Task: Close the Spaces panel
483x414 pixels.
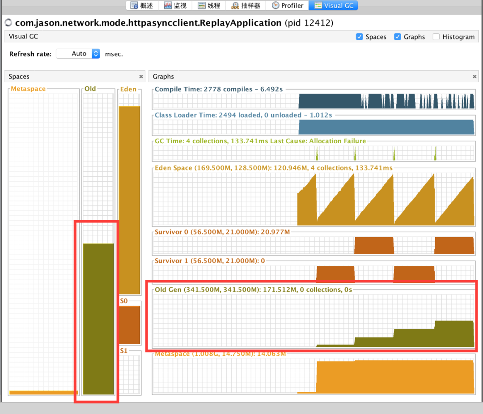Action: pyautogui.click(x=141, y=77)
